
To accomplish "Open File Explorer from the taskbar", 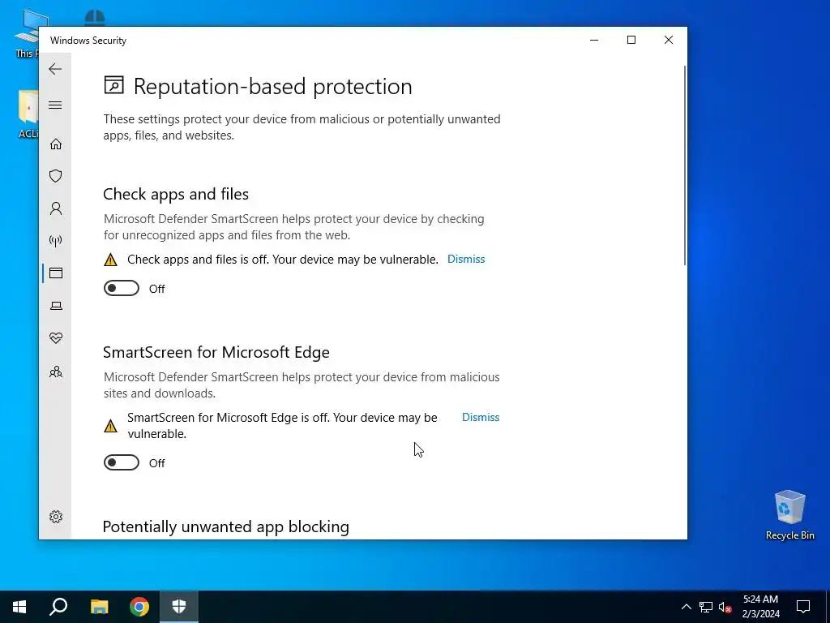I will point(99,607).
